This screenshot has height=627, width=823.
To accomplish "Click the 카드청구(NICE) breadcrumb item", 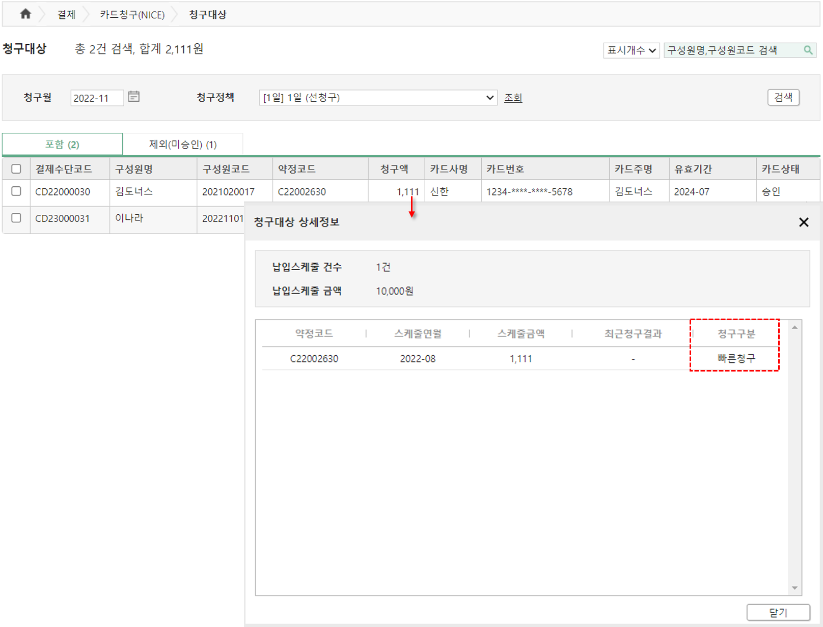I will [x=132, y=15].
